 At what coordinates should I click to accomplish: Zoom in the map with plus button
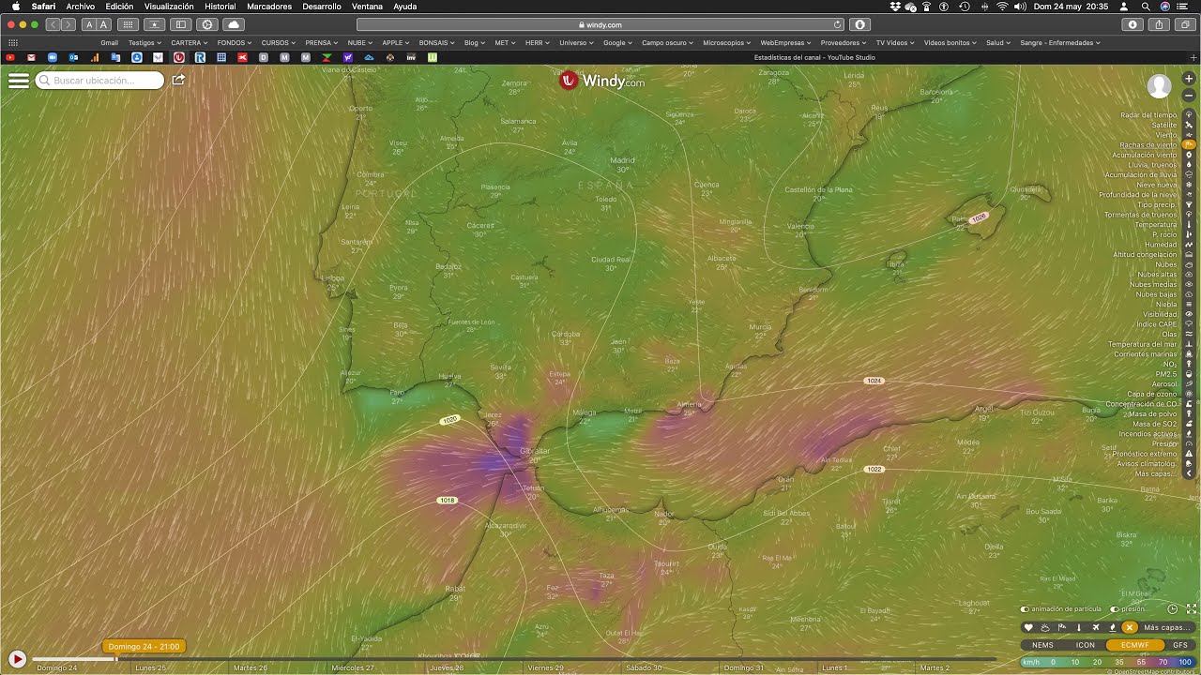coord(1189,79)
